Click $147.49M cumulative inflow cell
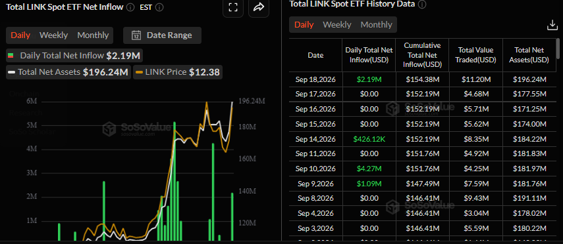This screenshot has height=244, width=563. click(x=422, y=184)
